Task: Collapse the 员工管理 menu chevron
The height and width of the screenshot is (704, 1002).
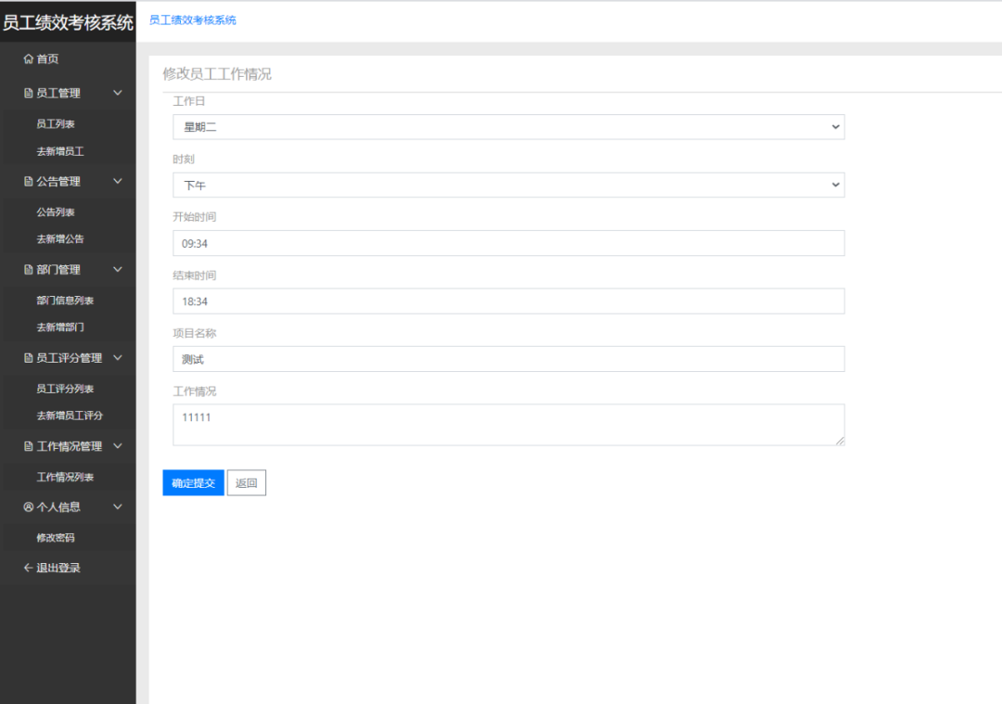Action: [118, 93]
